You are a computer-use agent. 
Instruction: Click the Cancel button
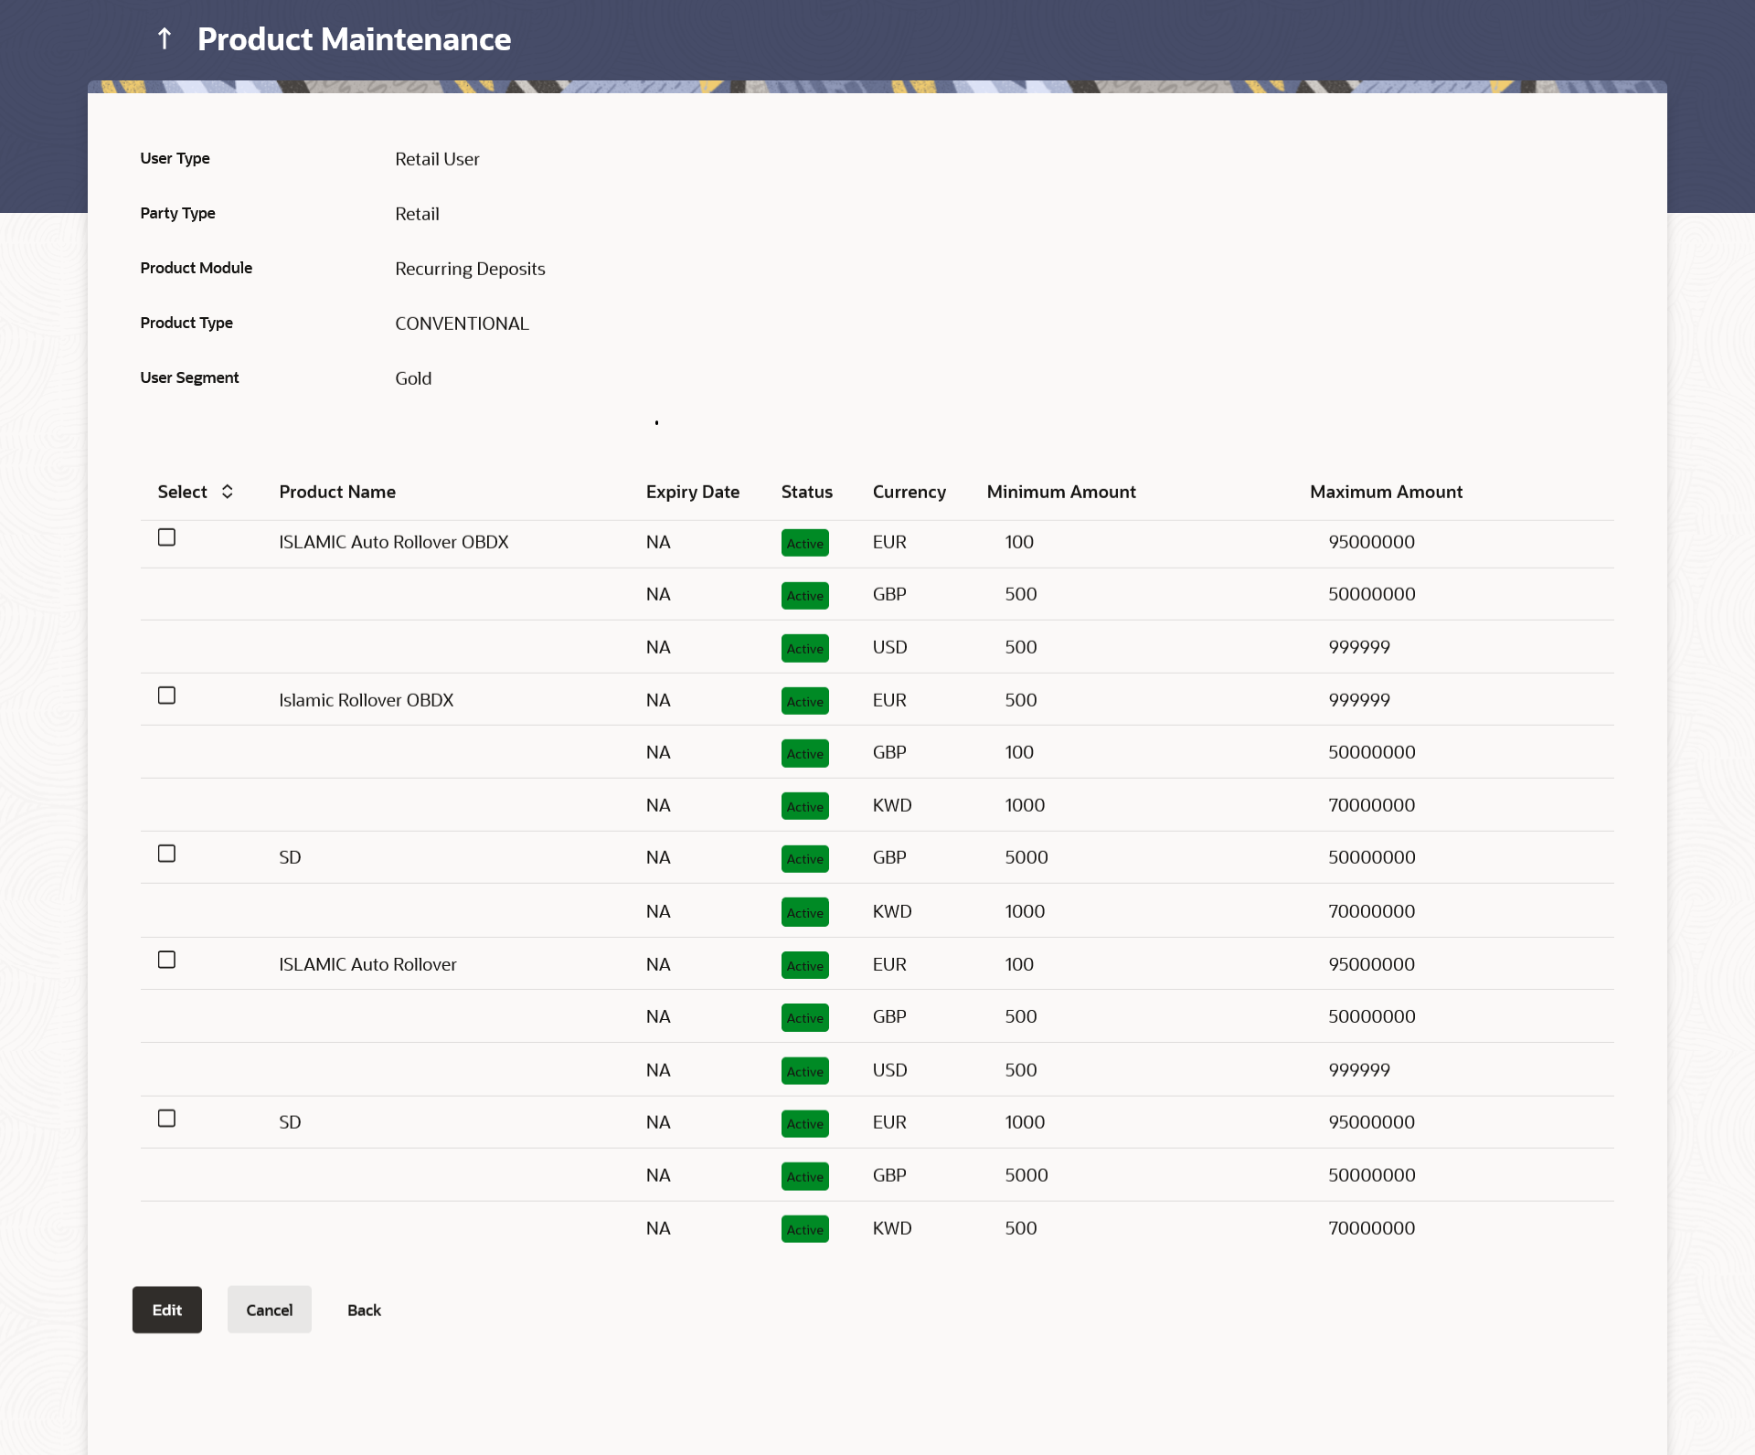[x=269, y=1309]
